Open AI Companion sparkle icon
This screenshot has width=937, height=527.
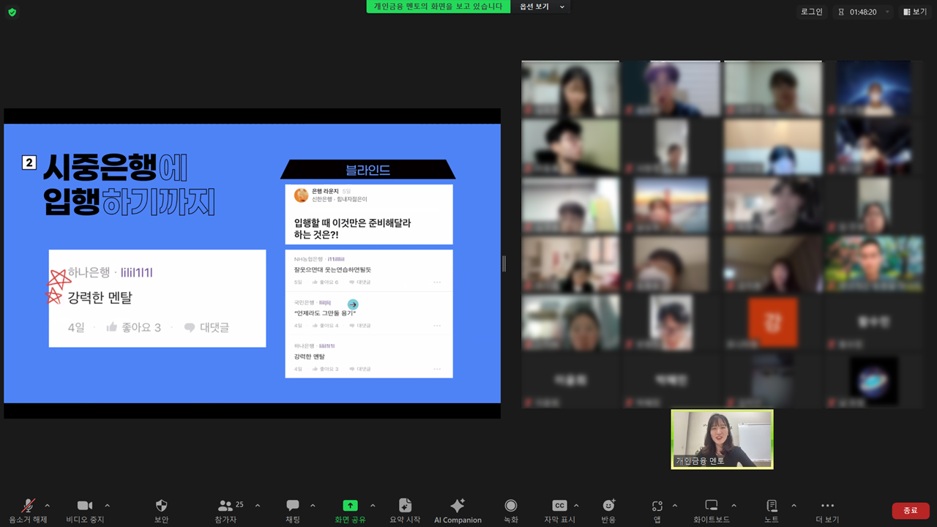(x=458, y=506)
